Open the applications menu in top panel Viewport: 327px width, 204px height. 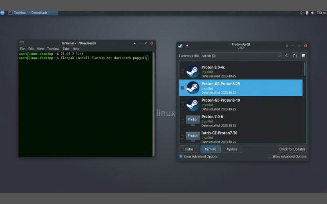[x=2, y=13]
